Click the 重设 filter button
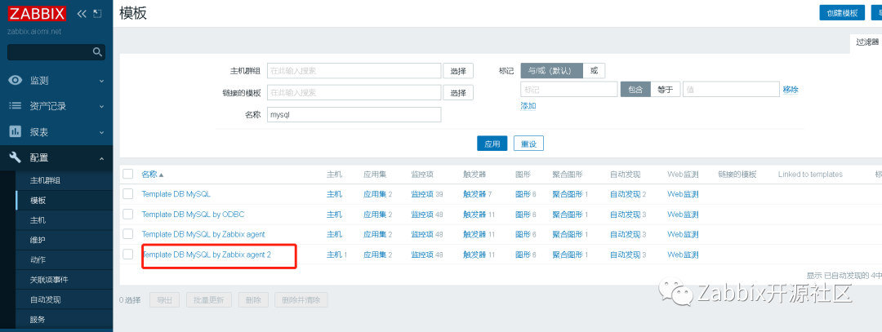This screenshot has width=882, height=332. [x=528, y=144]
